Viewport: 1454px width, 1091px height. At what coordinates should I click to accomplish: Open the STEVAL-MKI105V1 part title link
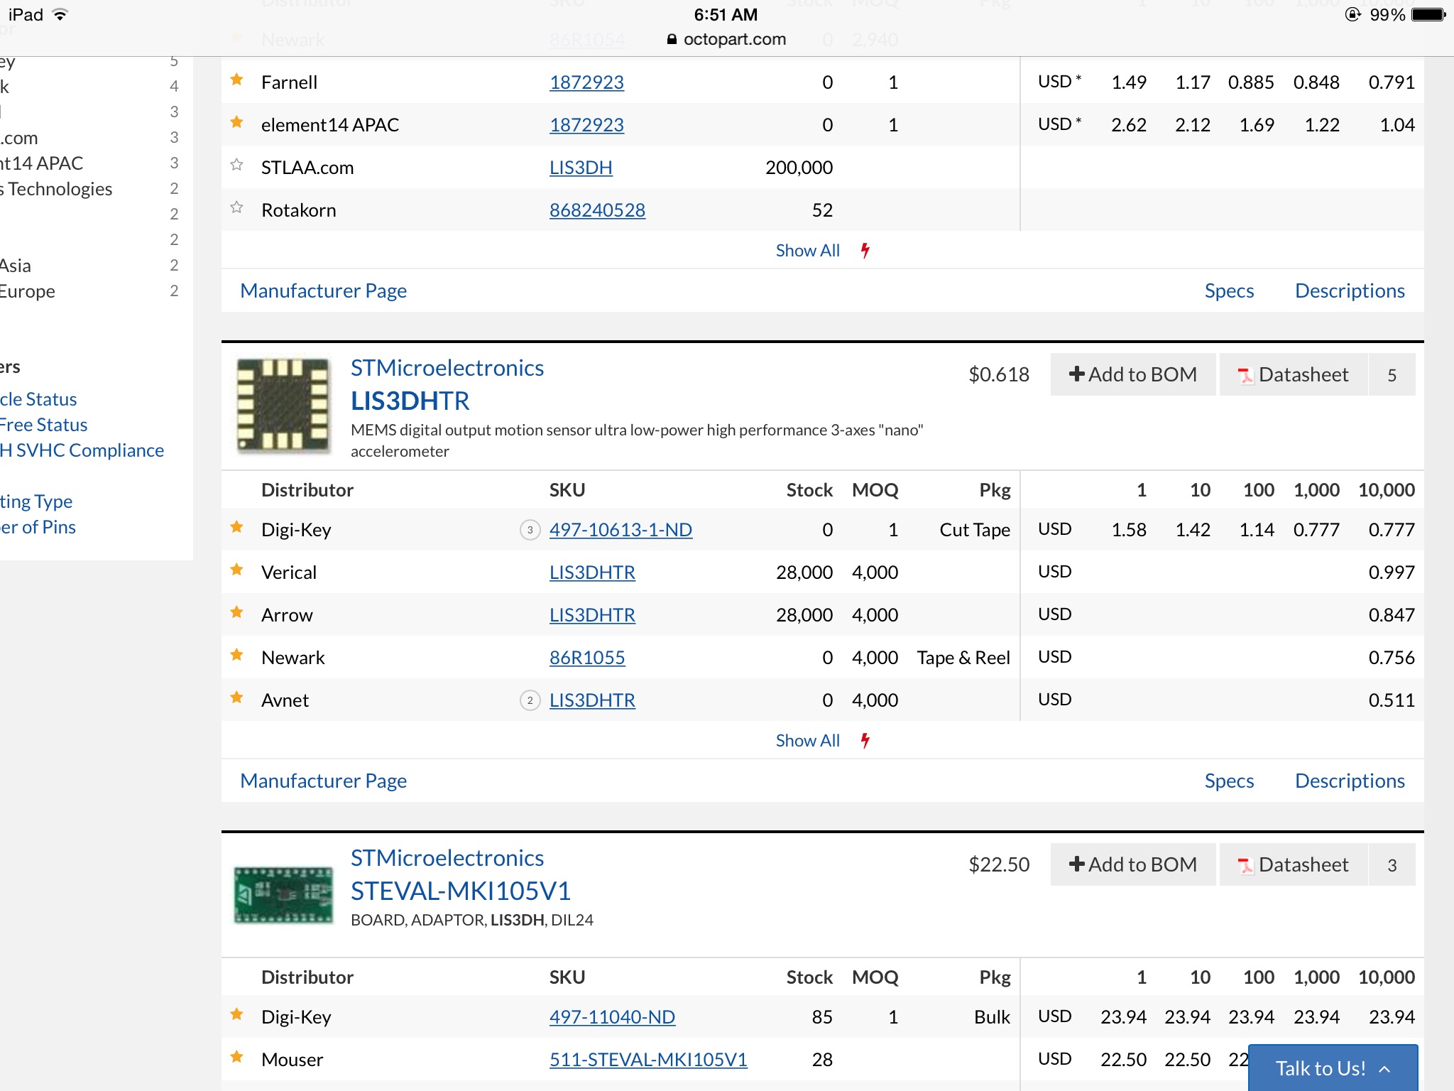tap(461, 891)
